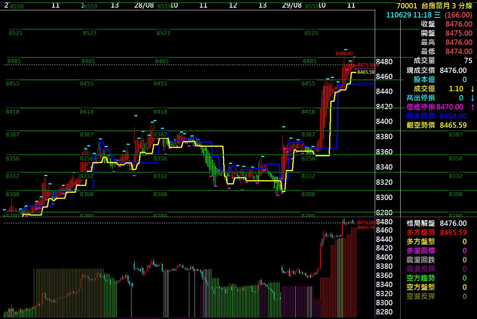The height and width of the screenshot is (319, 477).
Task: Click the cyan down arrow beside 高出停損
Action: pyautogui.click(x=472, y=98)
